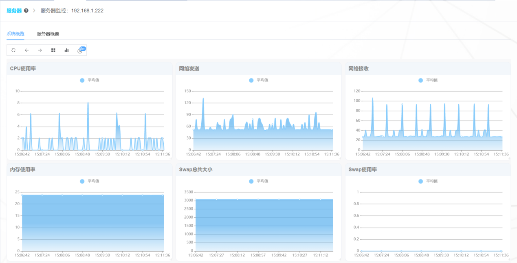The height and width of the screenshot is (263, 517).
Task: Toggle 平均值 legend in 网络接收 chart
Action: point(428,80)
